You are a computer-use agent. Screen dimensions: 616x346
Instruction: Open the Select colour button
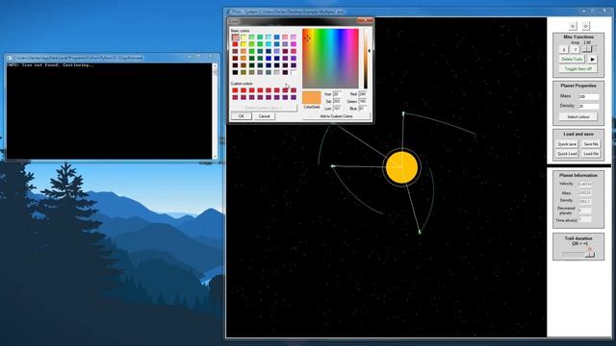[x=577, y=117]
